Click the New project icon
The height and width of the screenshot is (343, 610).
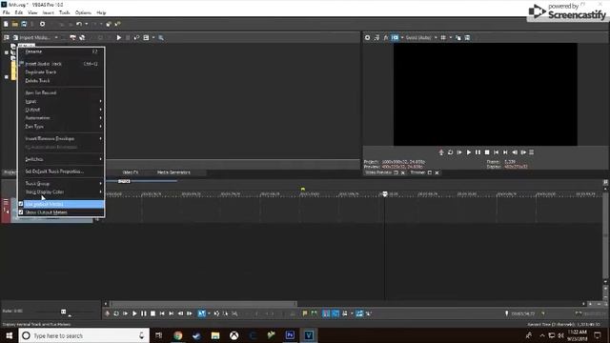6,24
